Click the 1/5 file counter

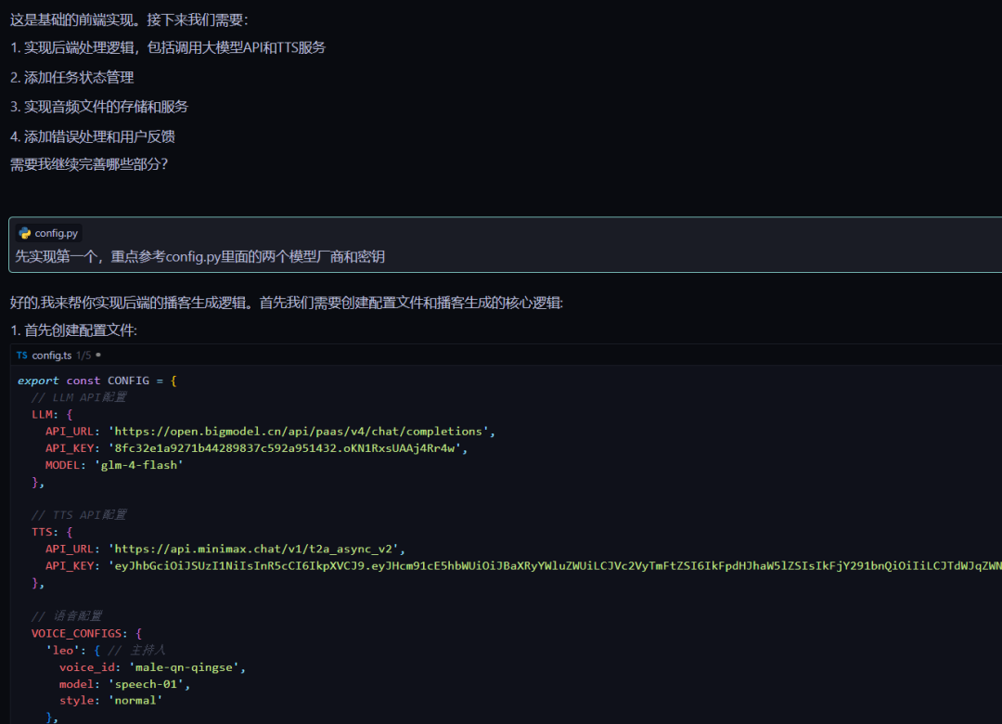tap(83, 356)
